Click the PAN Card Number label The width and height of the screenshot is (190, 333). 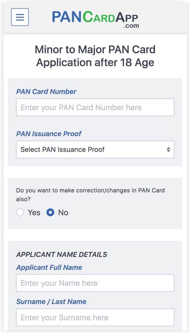46,92
